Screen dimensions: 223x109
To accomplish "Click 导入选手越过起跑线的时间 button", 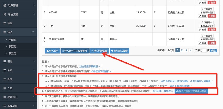I will (x=192, y=91).
